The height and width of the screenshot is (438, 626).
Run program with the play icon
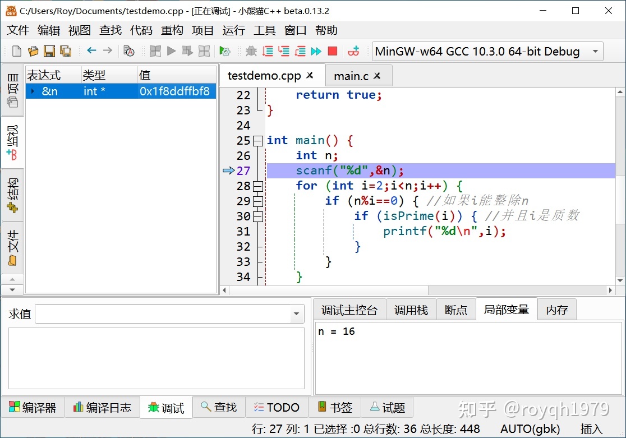(171, 51)
